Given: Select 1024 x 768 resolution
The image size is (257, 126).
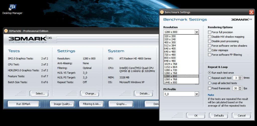Looking at the screenshot, I should pyautogui.click(x=181, y=64).
